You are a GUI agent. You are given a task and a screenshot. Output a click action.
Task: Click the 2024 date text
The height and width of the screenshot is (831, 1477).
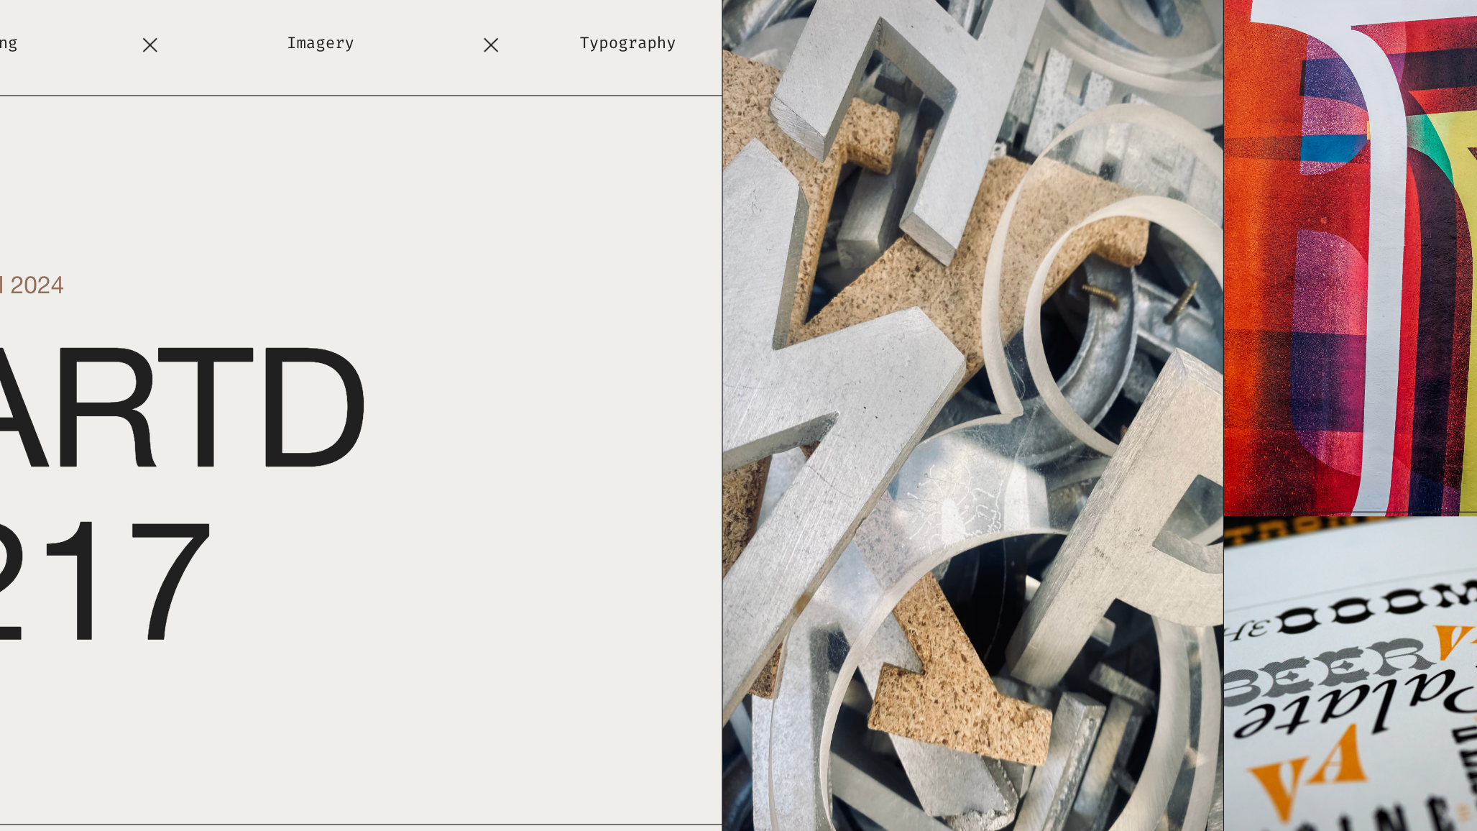(36, 285)
